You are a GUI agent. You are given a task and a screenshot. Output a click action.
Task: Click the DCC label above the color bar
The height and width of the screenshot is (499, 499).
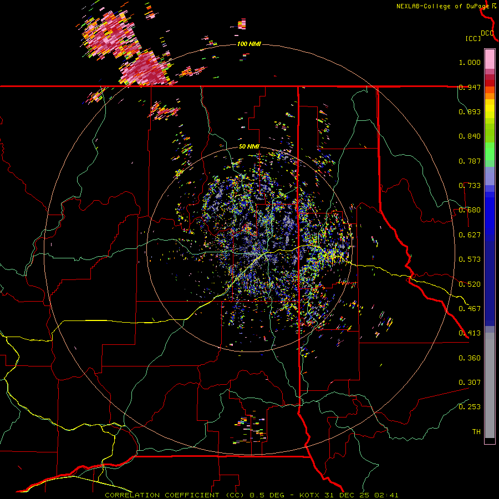pyautogui.click(x=487, y=33)
